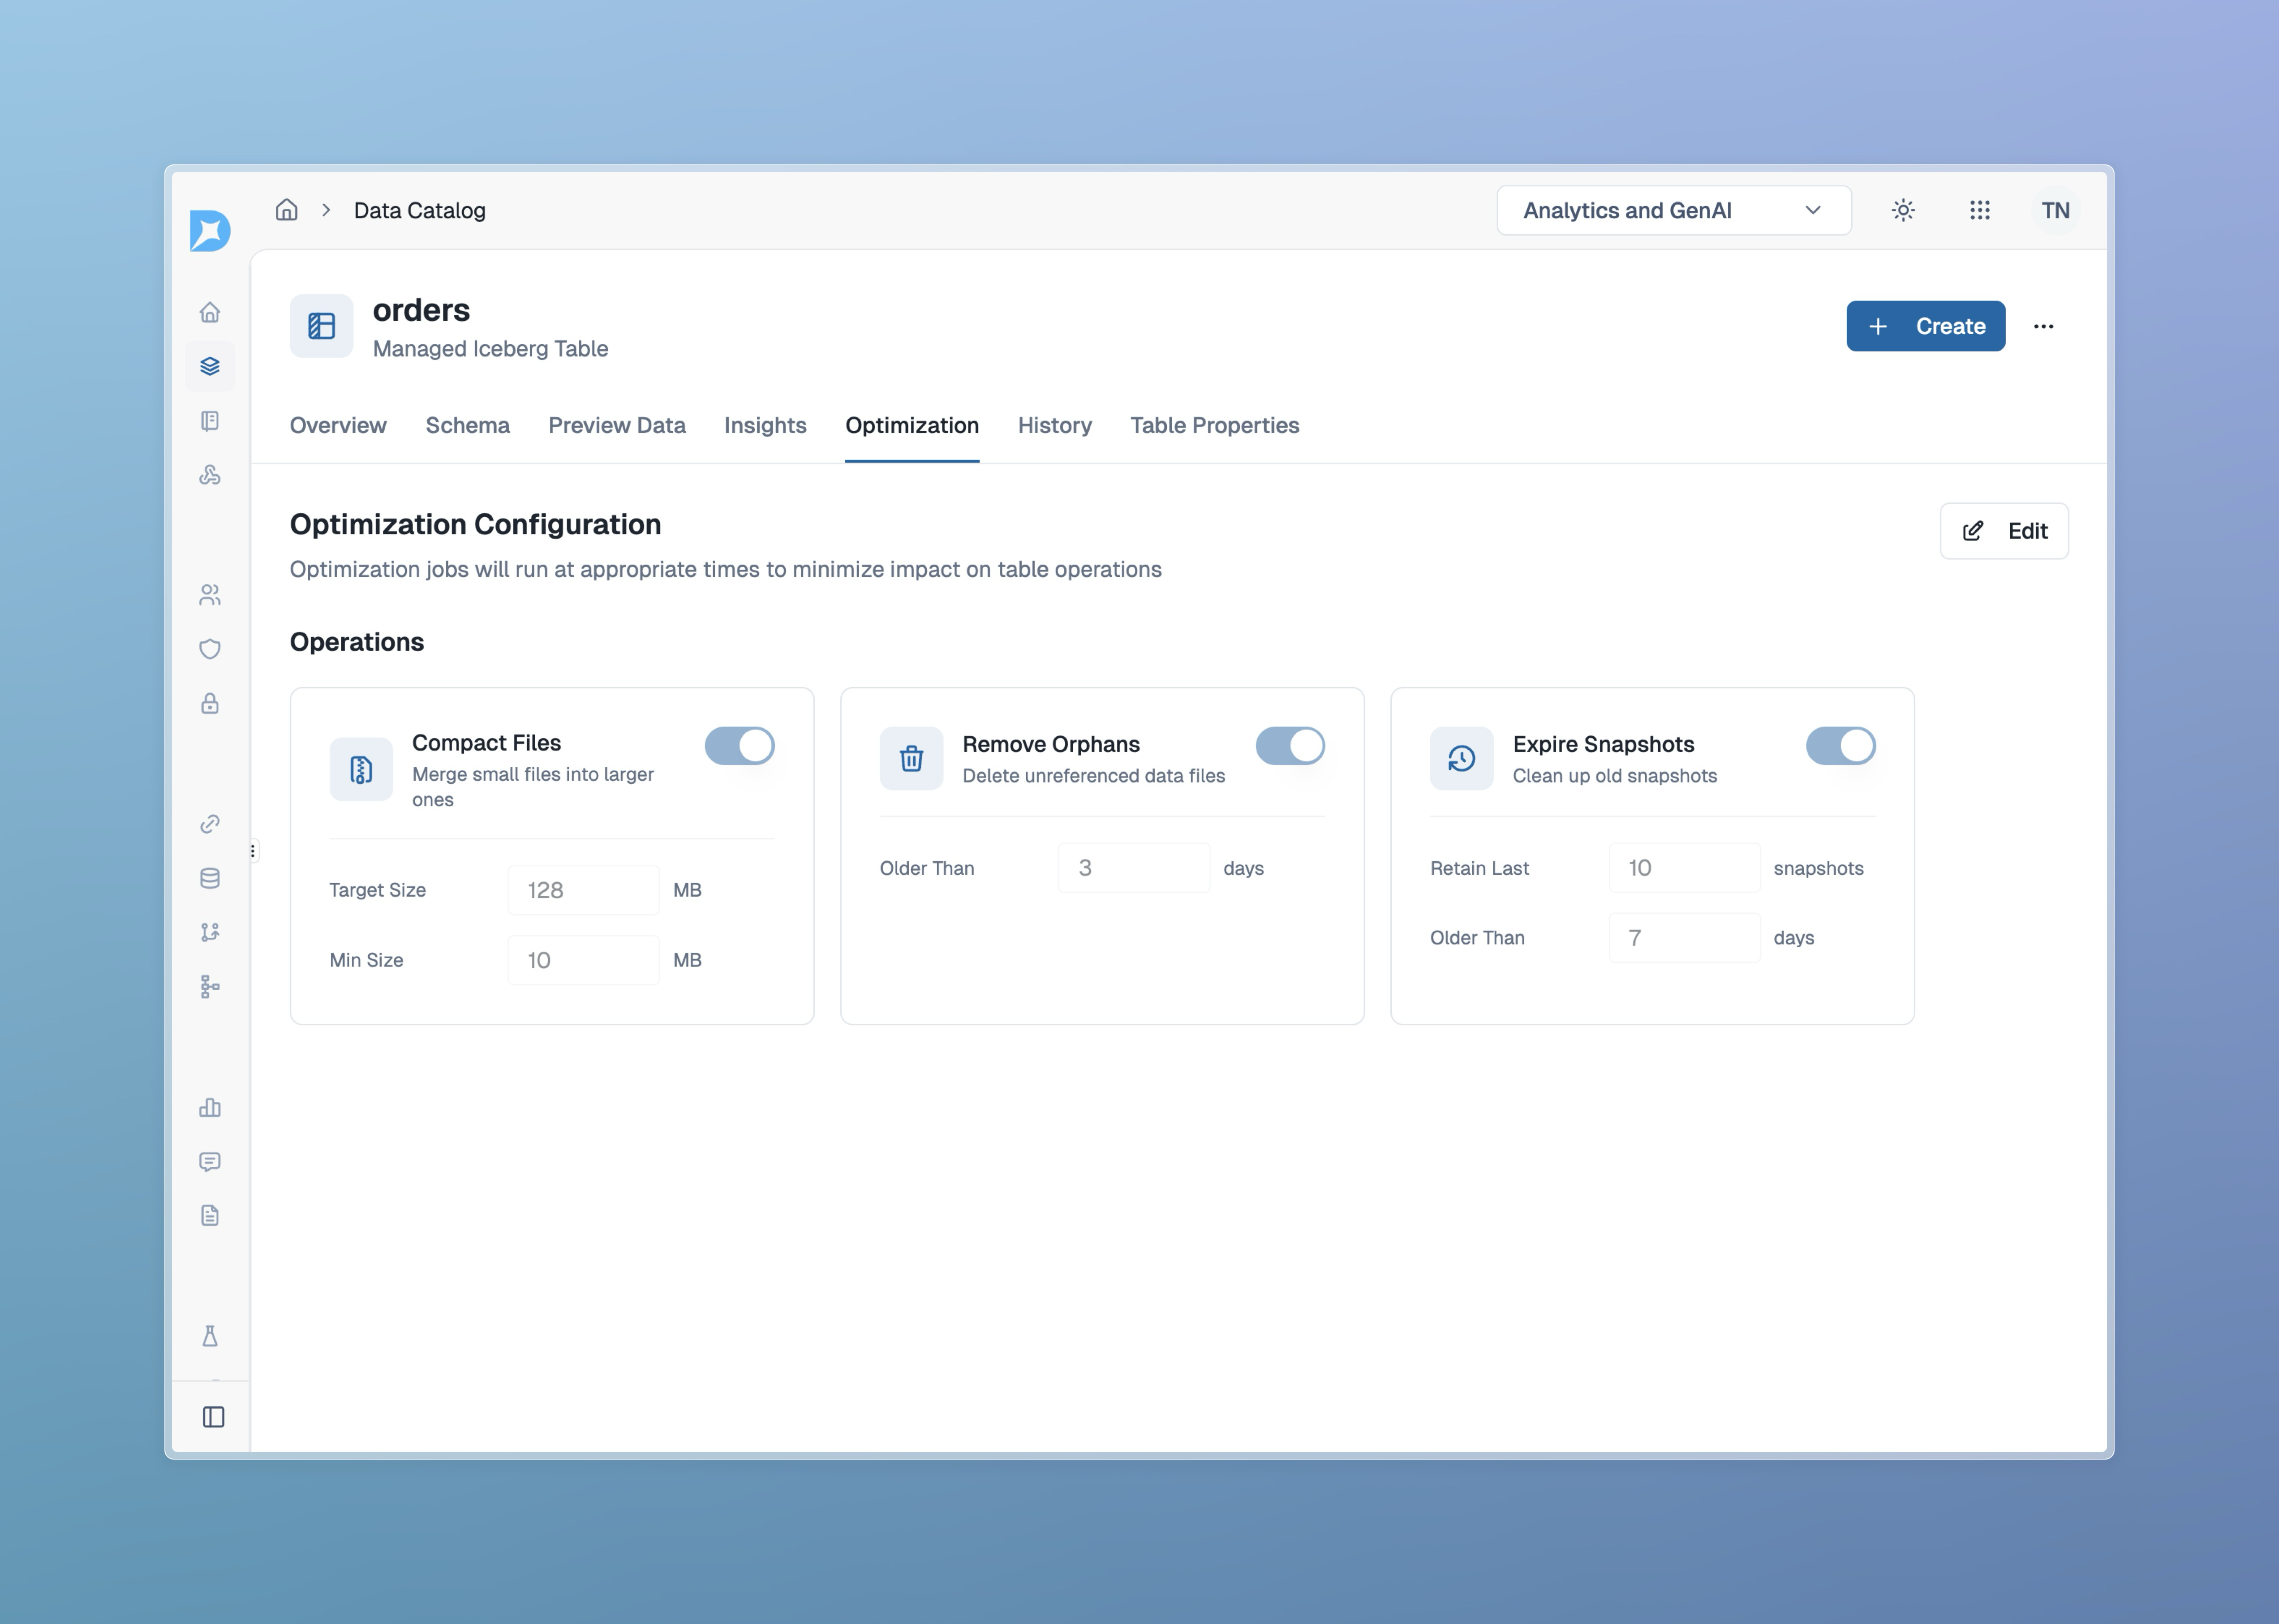The image size is (2279, 1624).
Task: Select the bar chart analytics icon in sidebar
Action: click(210, 1107)
